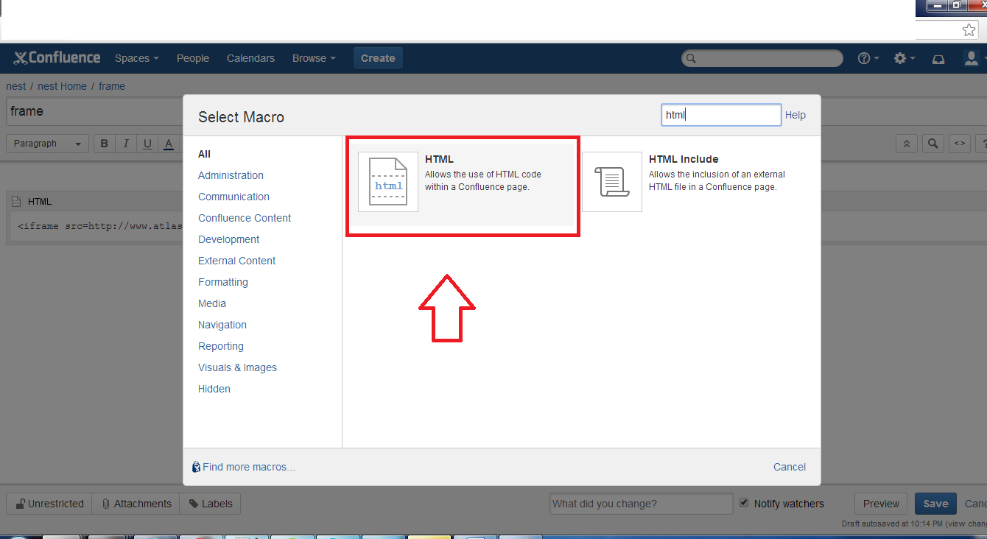Select the External Content macro category
Viewport: 987px width, 539px height.
236,261
